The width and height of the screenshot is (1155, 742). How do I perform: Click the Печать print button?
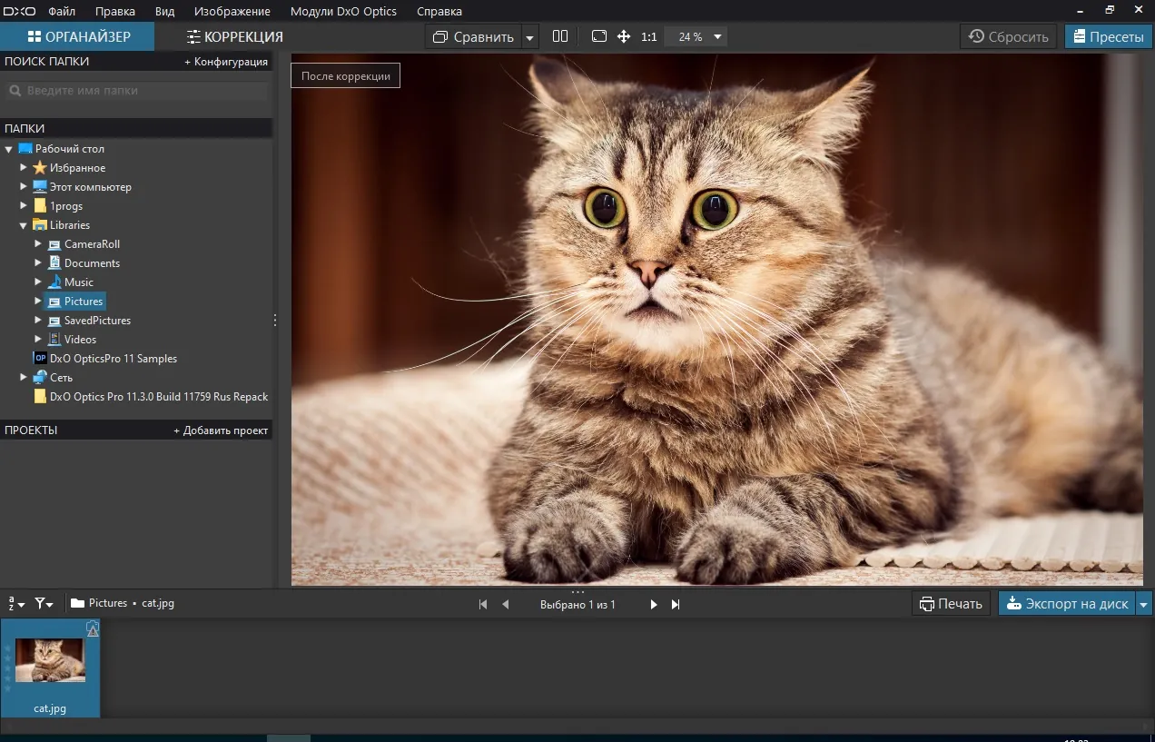click(x=951, y=604)
